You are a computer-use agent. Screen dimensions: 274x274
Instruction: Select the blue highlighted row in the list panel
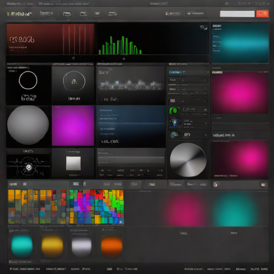point(188,72)
